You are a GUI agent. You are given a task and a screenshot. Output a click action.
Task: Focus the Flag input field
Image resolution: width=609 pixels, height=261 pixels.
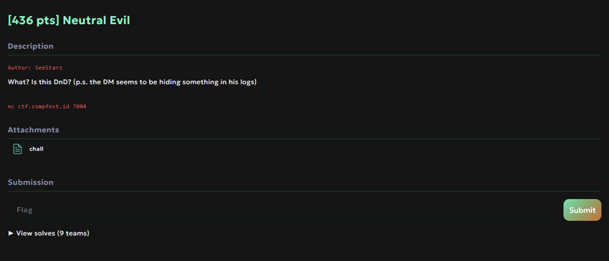[284, 210]
